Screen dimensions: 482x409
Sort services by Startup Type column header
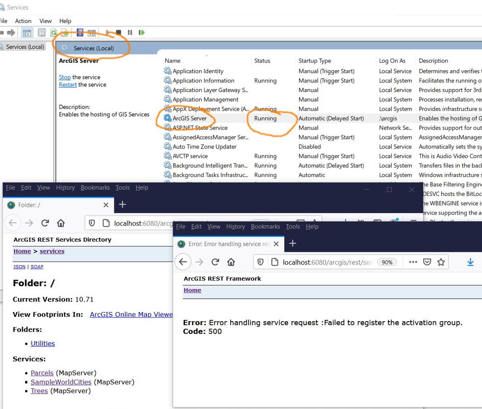pos(315,61)
